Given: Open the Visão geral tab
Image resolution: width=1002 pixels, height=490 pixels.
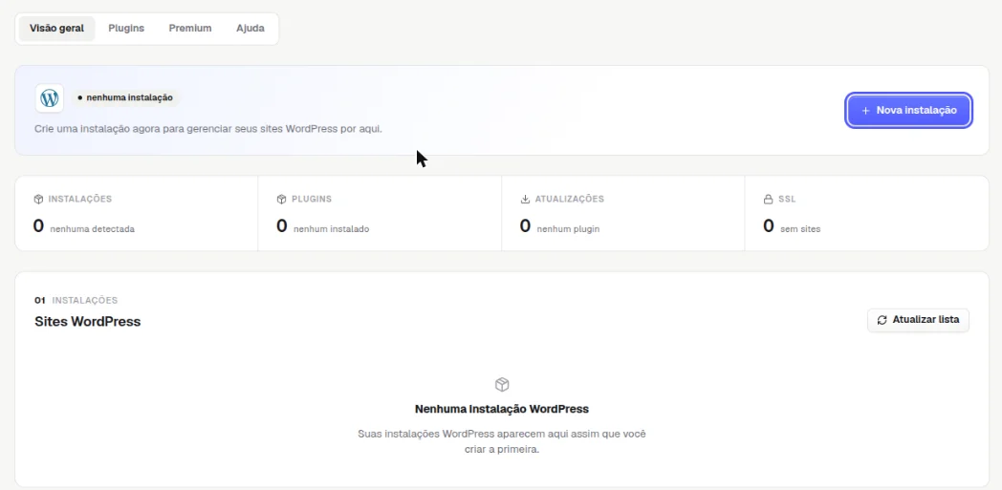Looking at the screenshot, I should [x=56, y=29].
